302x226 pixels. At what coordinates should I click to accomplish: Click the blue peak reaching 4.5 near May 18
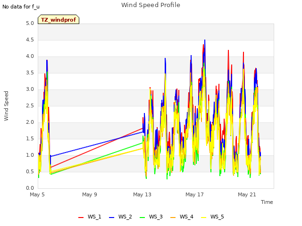205,41
